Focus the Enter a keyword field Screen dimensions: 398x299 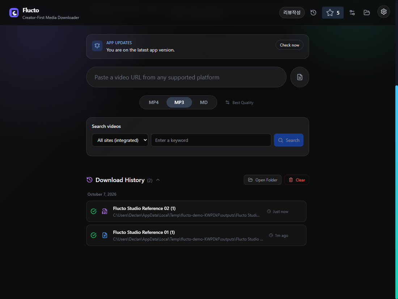tap(211, 140)
